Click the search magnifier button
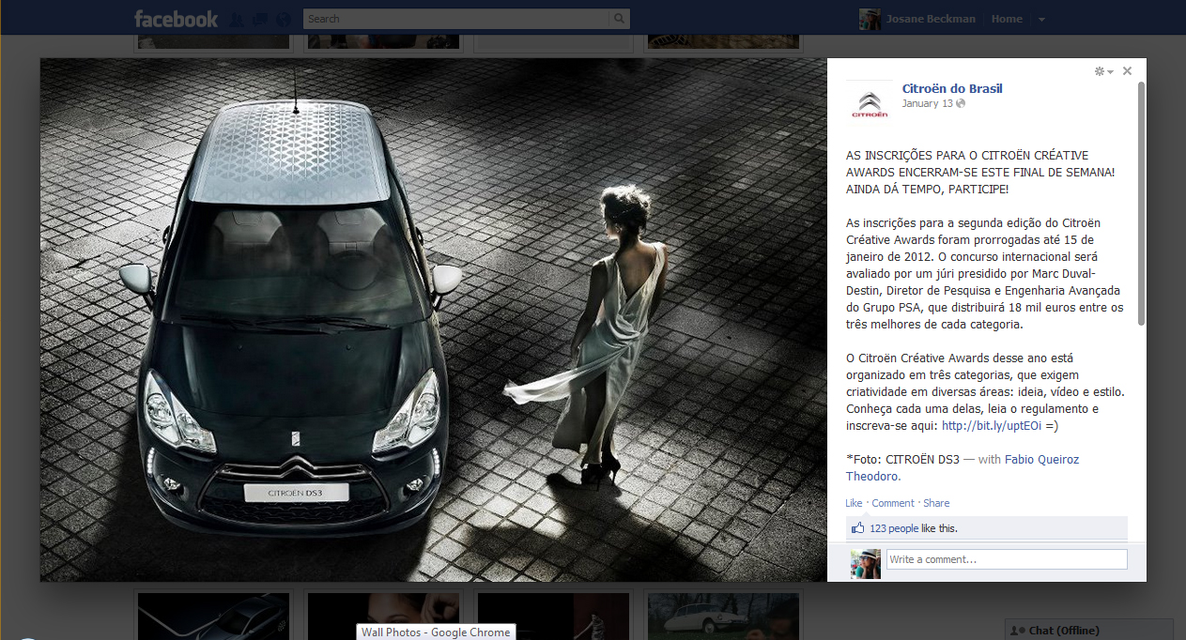Viewport: 1186px width, 640px height. tap(619, 19)
